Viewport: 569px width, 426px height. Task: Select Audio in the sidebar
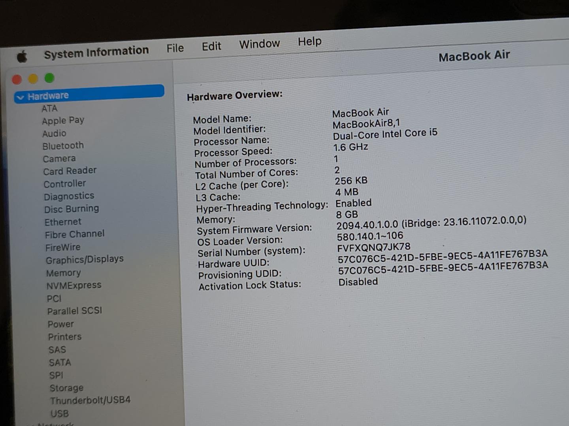point(54,134)
